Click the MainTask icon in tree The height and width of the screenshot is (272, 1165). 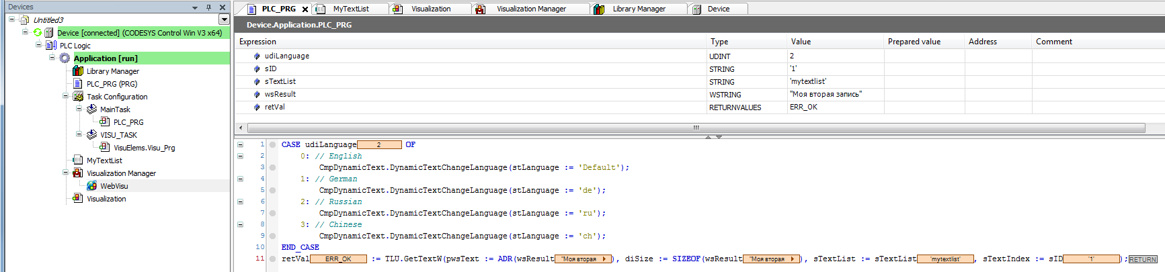click(x=91, y=109)
